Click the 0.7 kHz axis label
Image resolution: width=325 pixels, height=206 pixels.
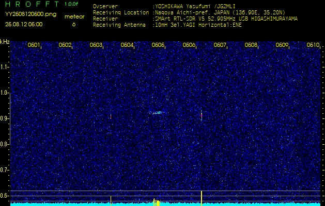[4, 170]
